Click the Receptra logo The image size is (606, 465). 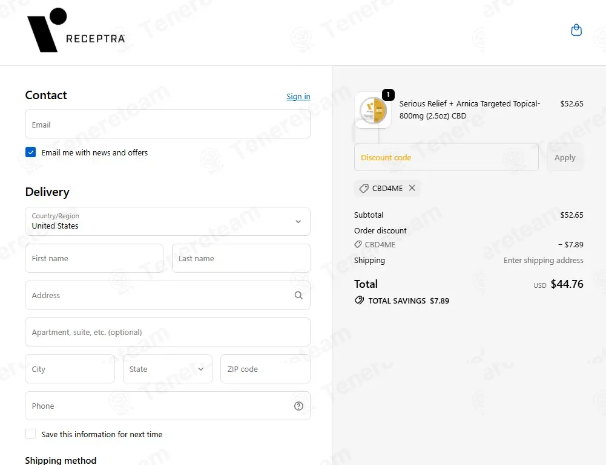[76, 30]
